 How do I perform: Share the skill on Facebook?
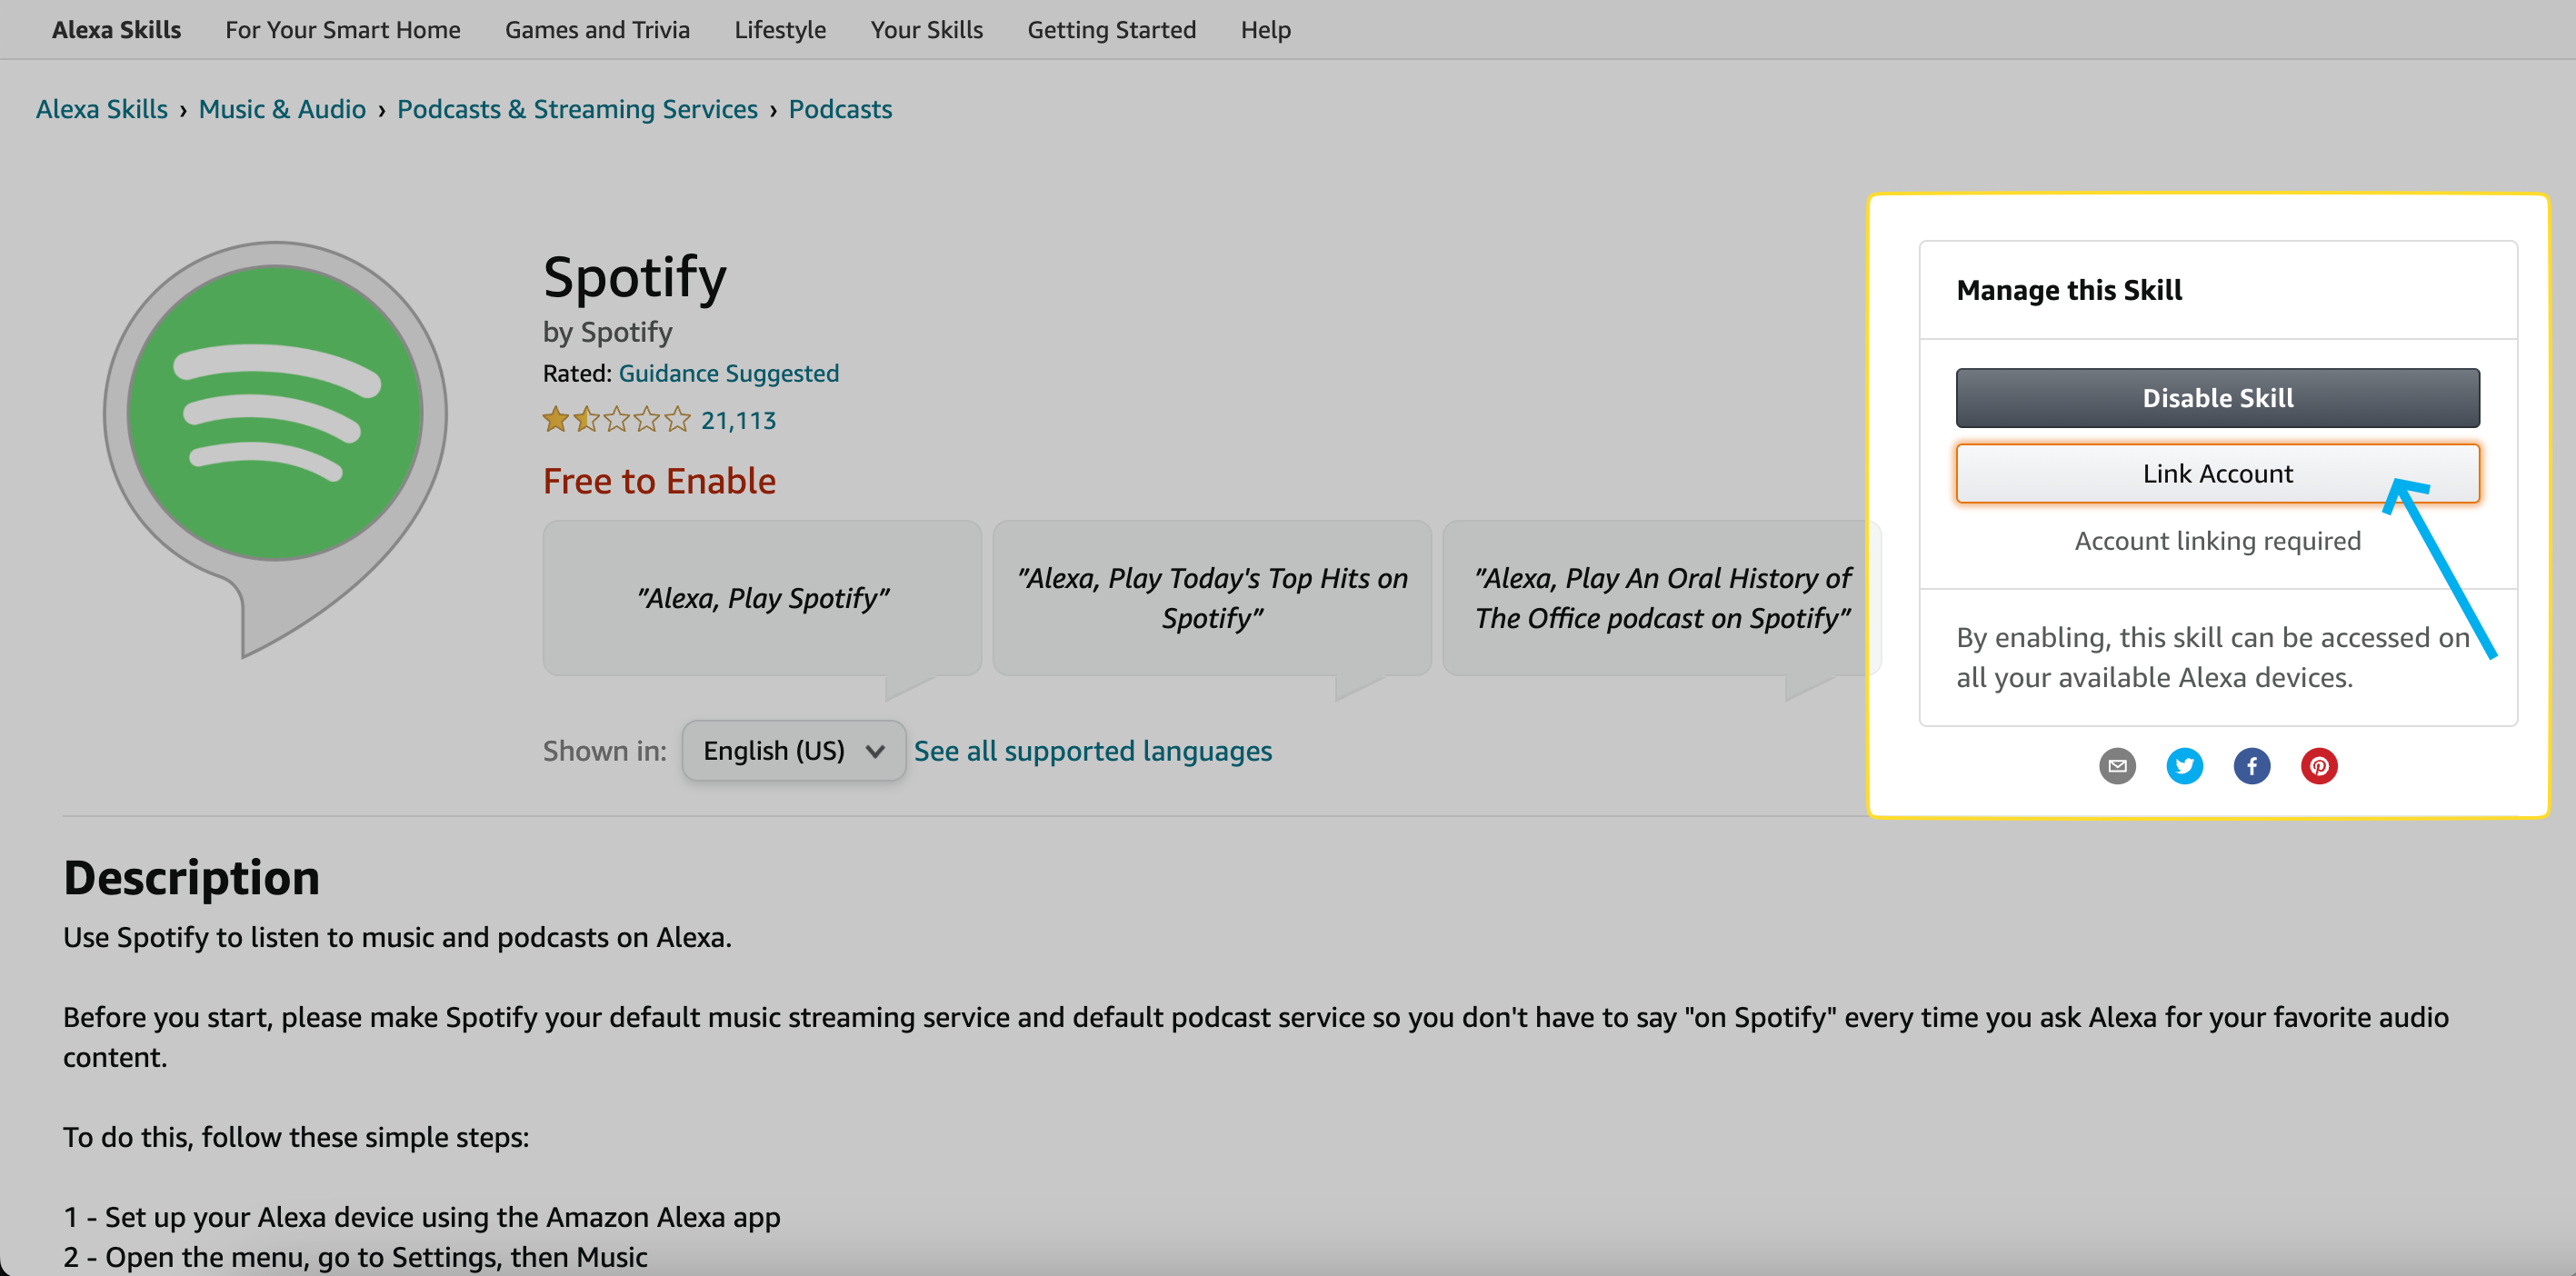[2251, 766]
